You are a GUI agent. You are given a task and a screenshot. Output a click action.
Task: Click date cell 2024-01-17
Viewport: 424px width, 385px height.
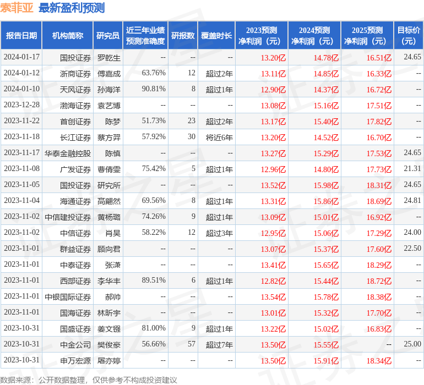(21, 57)
